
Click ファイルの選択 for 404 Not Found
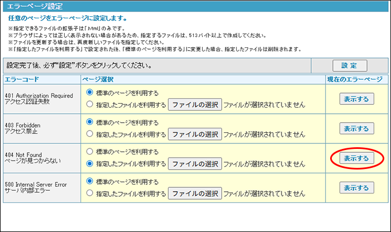click(x=195, y=164)
